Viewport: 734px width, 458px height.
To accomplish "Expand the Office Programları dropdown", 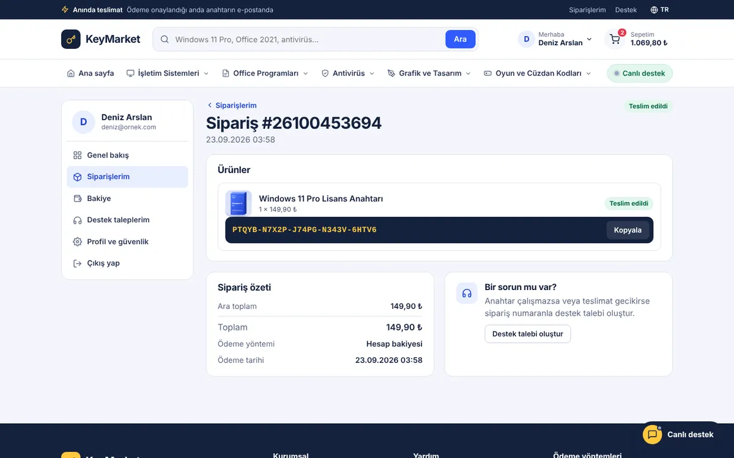I will pos(265,73).
